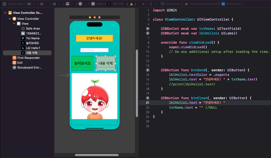
Task: Select the 내용 삭제 button on canvas
Action: pyautogui.click(x=106, y=63)
